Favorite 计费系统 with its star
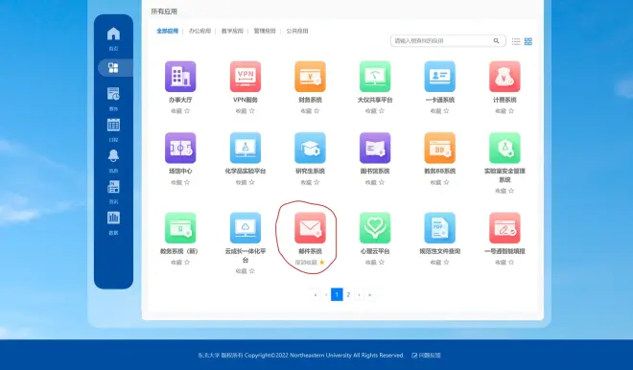633x370 pixels. [x=511, y=111]
